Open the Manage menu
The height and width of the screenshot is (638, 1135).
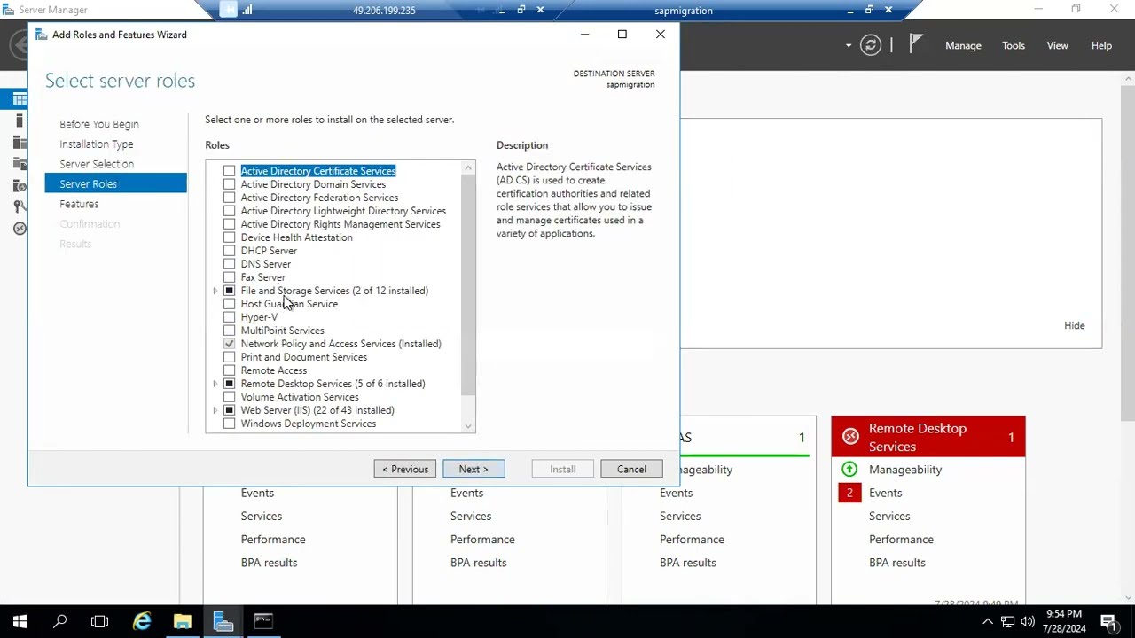(963, 45)
